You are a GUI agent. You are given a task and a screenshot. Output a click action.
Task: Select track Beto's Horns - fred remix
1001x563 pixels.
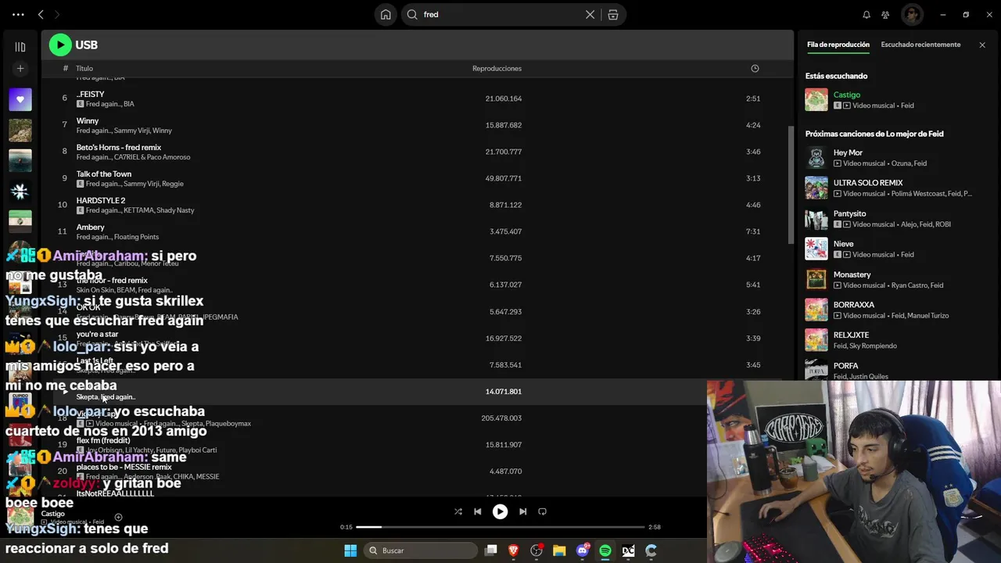point(119,148)
